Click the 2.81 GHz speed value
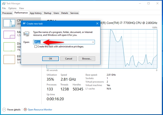Viewport: 163px width, 115px height. coord(68,79)
